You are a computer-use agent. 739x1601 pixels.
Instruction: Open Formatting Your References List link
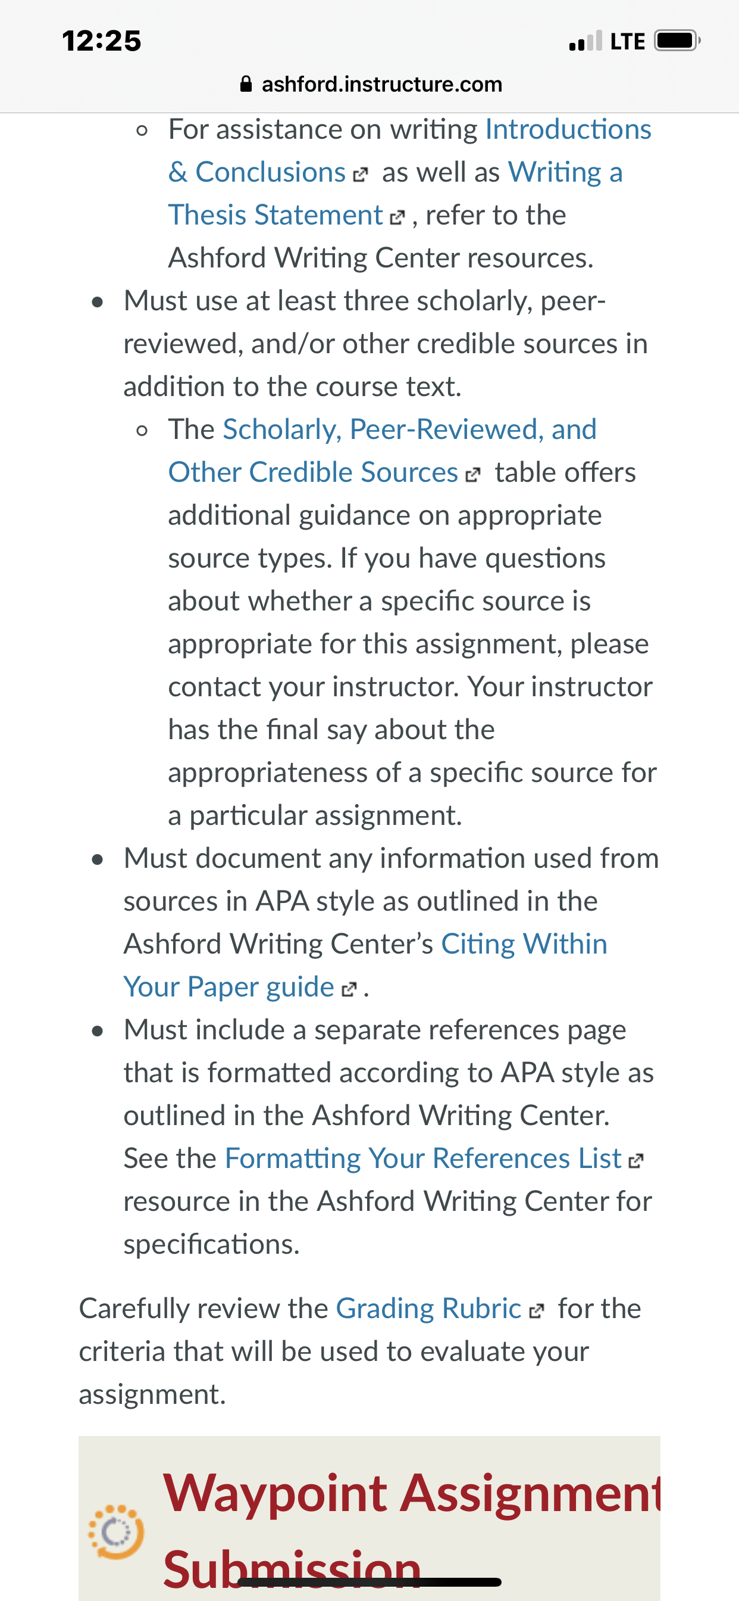(423, 1158)
